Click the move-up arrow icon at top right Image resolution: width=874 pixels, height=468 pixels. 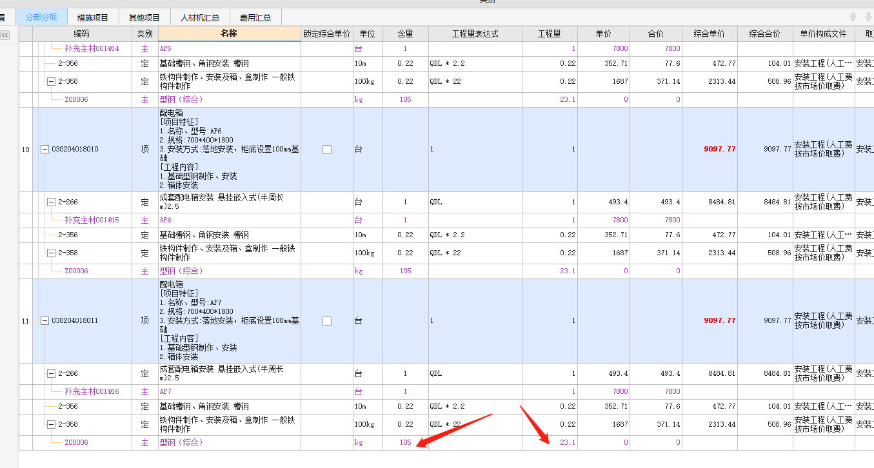853,17
